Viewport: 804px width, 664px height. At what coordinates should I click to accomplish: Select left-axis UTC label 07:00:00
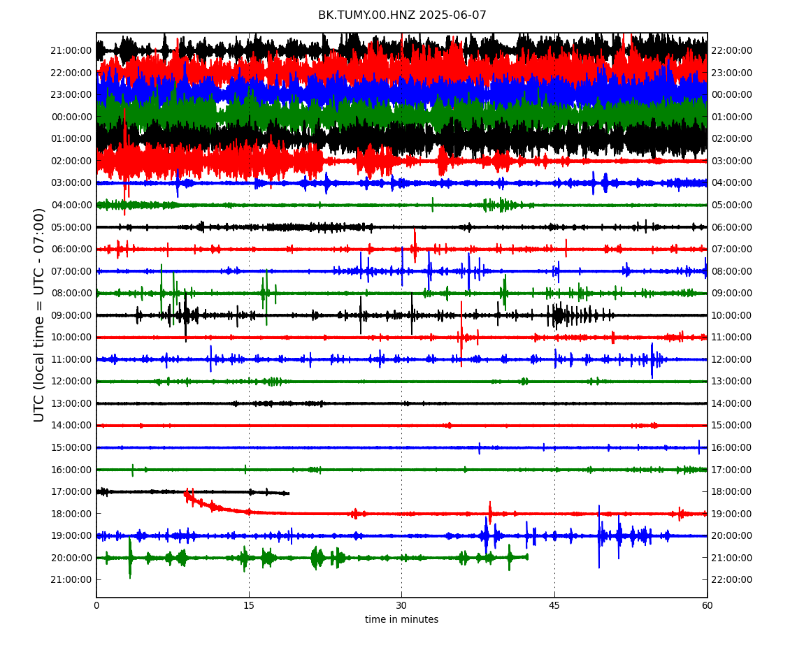click(x=71, y=271)
